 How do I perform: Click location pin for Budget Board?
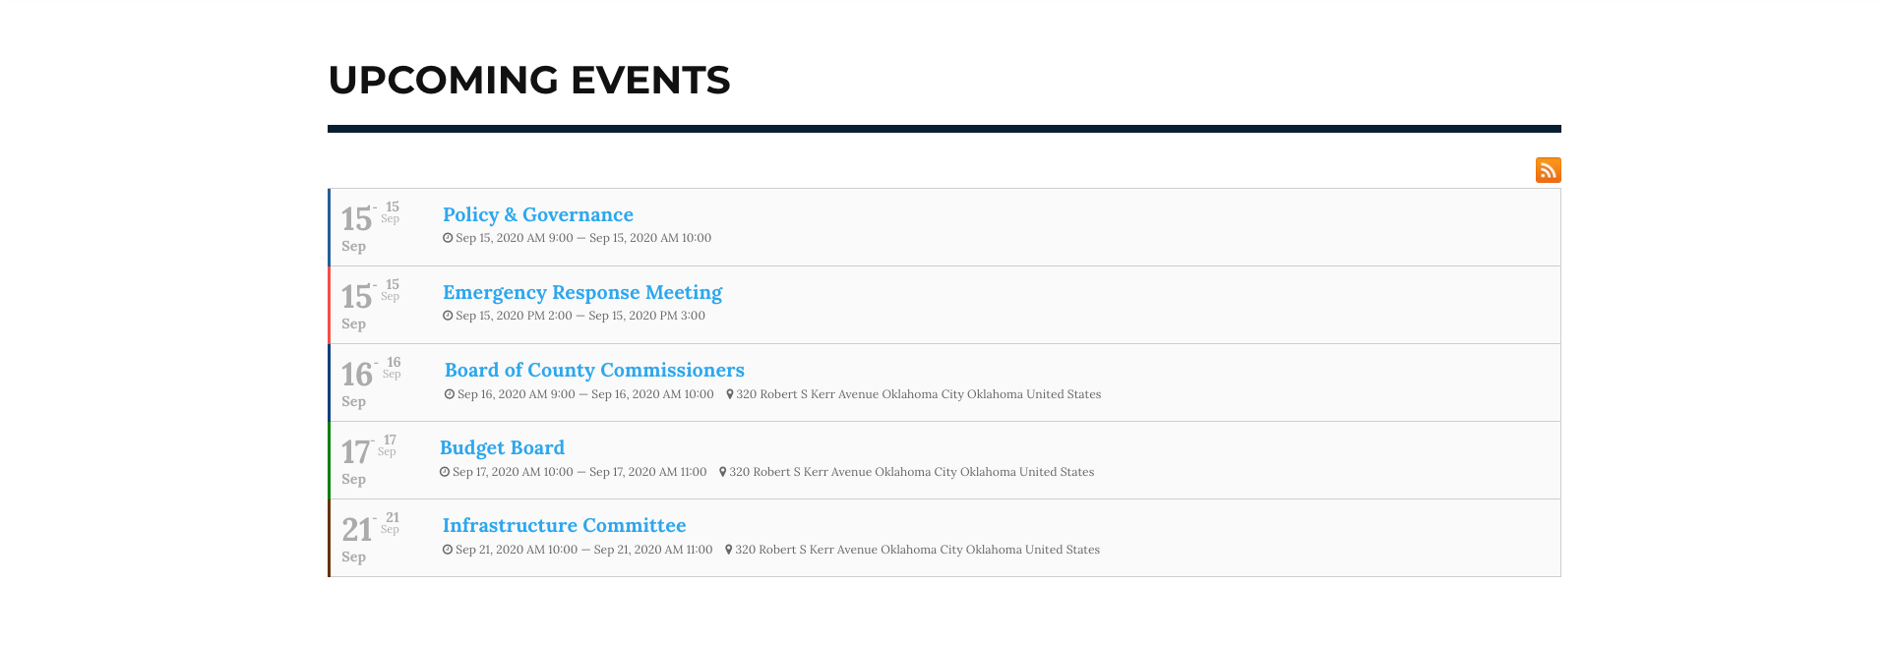click(x=723, y=472)
